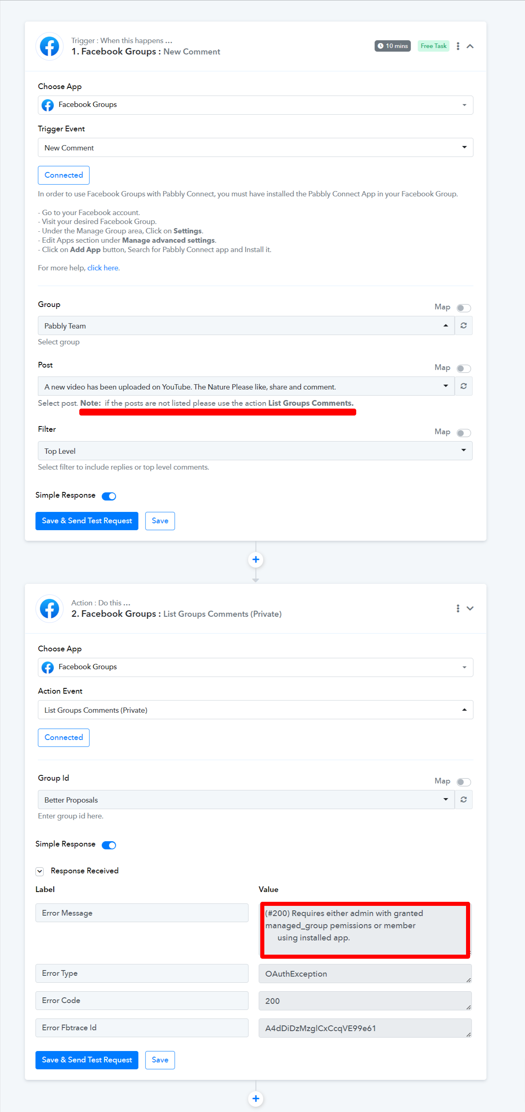The width and height of the screenshot is (525, 1112).
Task: Click the Error Message label field
Action: pos(142,912)
